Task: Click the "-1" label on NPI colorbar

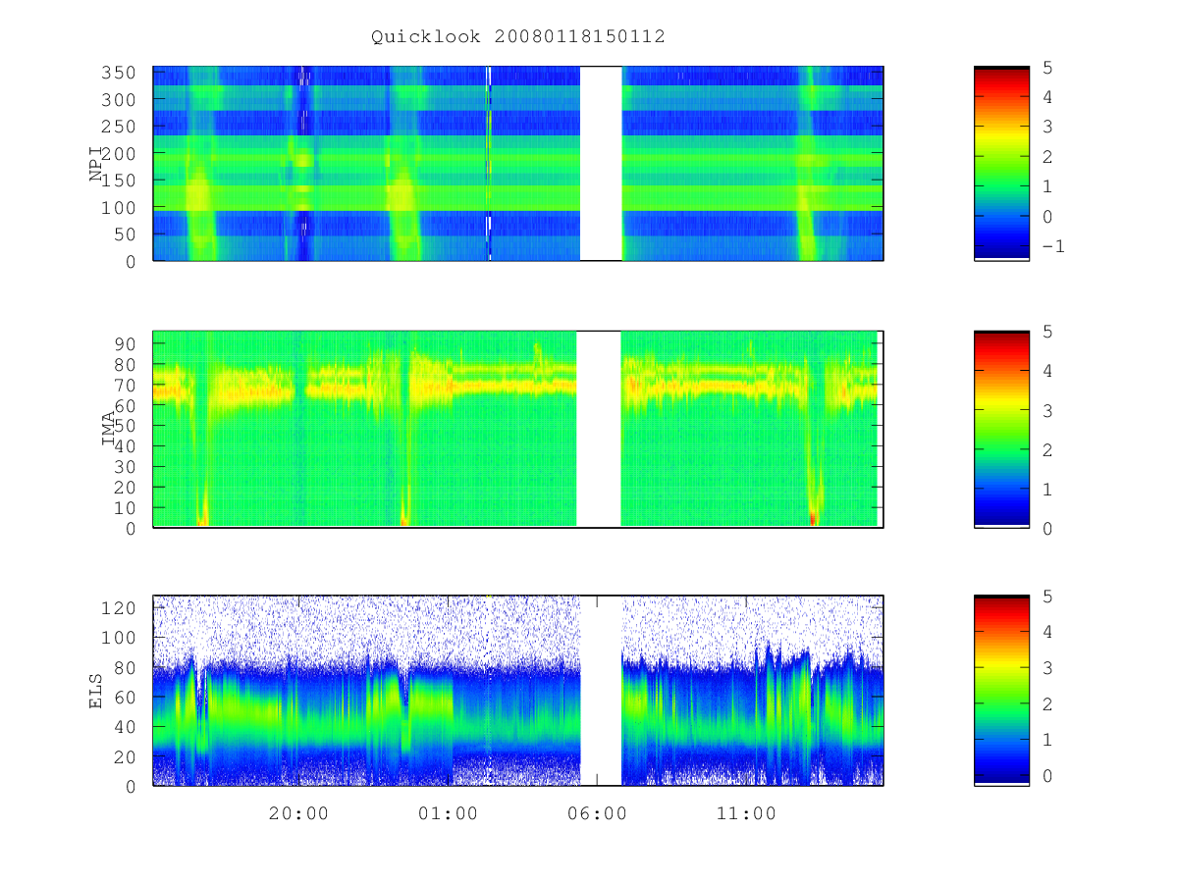Action: 1053,246
